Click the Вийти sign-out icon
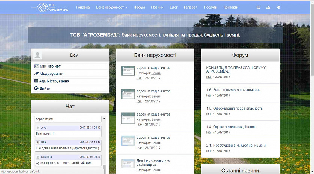 (x=36, y=88)
